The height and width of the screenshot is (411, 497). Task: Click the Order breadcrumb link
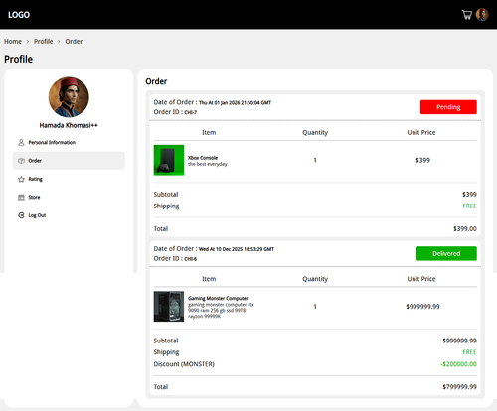click(74, 42)
